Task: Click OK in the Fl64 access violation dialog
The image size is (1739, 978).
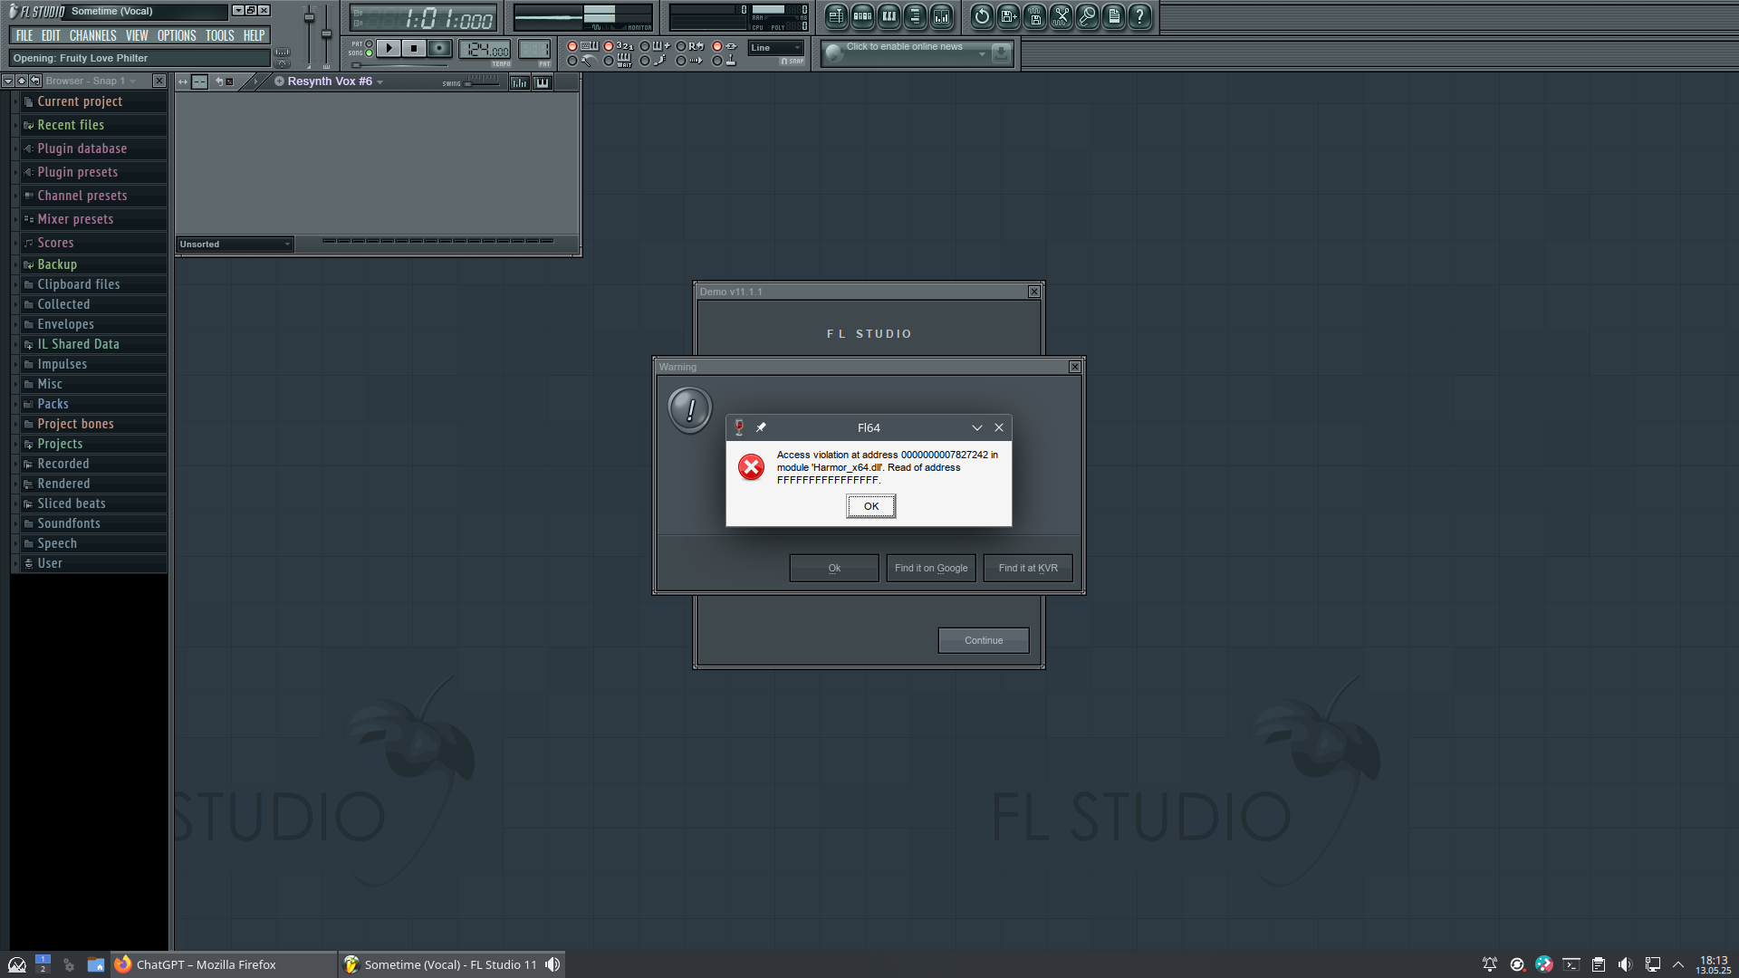Action: coord(871,506)
